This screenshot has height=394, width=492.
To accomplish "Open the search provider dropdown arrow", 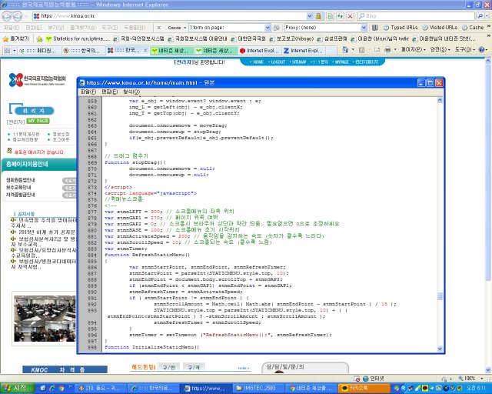I will click(487, 15).
